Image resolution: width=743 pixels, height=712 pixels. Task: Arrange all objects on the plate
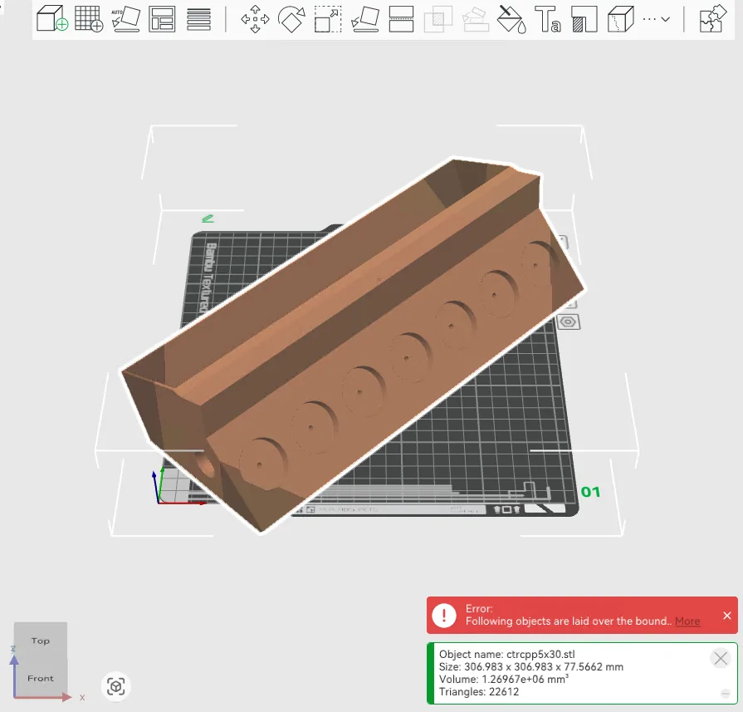click(x=162, y=19)
